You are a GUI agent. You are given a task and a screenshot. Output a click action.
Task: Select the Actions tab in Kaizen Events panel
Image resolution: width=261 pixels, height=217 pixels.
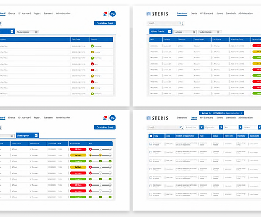point(185,32)
